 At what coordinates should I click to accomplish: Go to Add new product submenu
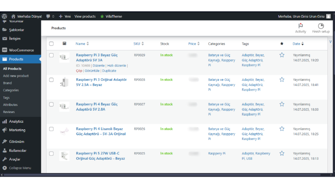(16, 76)
